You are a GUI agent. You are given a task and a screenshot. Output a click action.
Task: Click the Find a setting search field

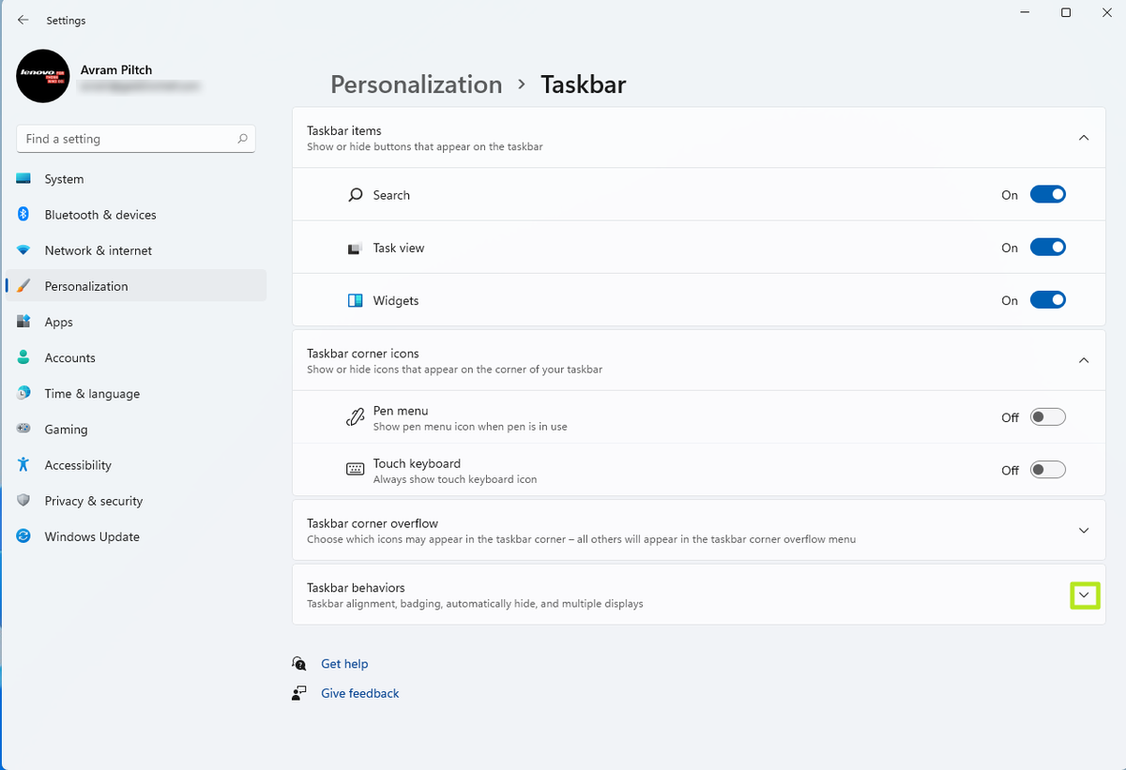pos(127,139)
